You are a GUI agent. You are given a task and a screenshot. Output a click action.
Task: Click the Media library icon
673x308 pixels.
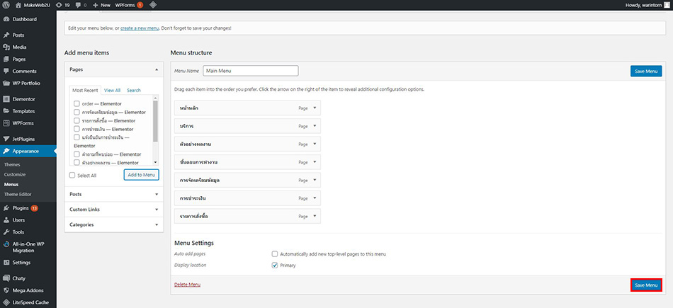[x=6, y=47]
